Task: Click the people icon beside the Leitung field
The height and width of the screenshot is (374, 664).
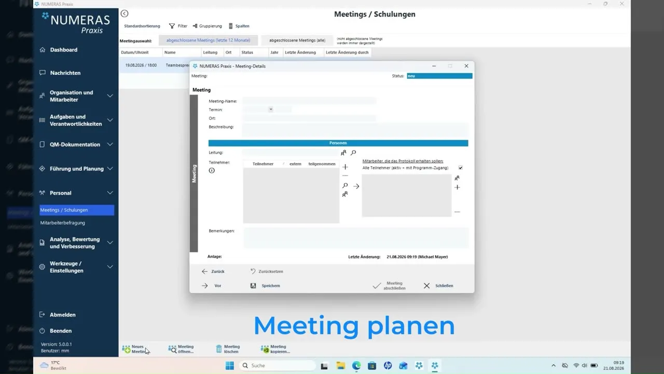Action: tap(343, 153)
